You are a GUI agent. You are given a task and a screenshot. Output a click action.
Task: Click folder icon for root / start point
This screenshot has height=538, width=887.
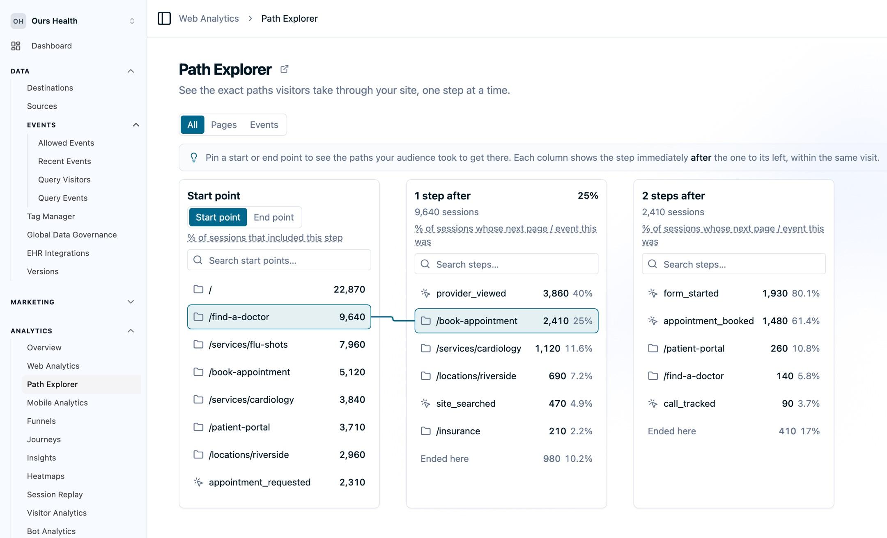point(198,289)
